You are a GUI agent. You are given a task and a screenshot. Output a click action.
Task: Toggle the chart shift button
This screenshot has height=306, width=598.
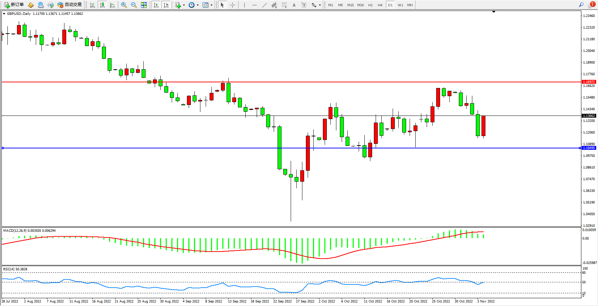[166, 5]
